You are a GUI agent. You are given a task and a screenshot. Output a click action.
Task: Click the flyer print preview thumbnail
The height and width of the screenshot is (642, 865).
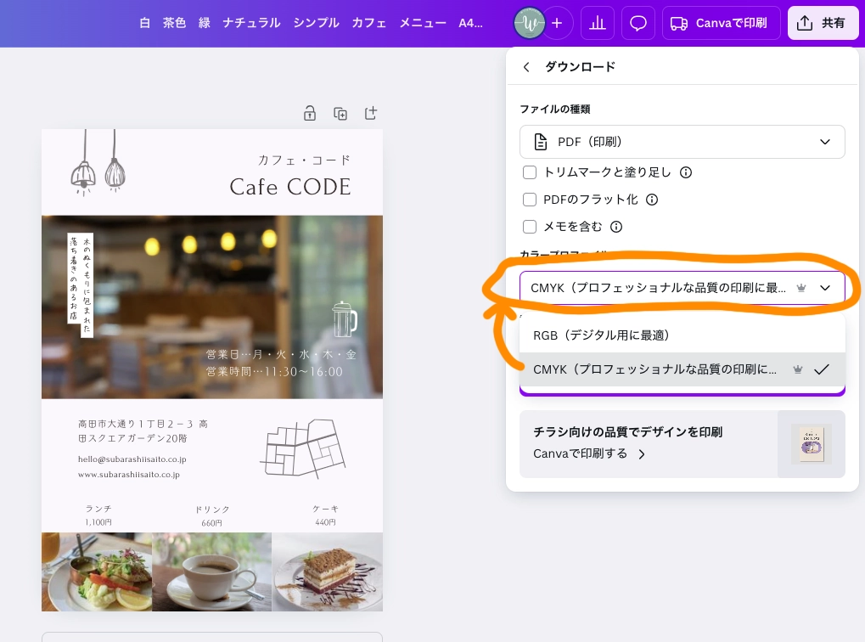pos(811,444)
